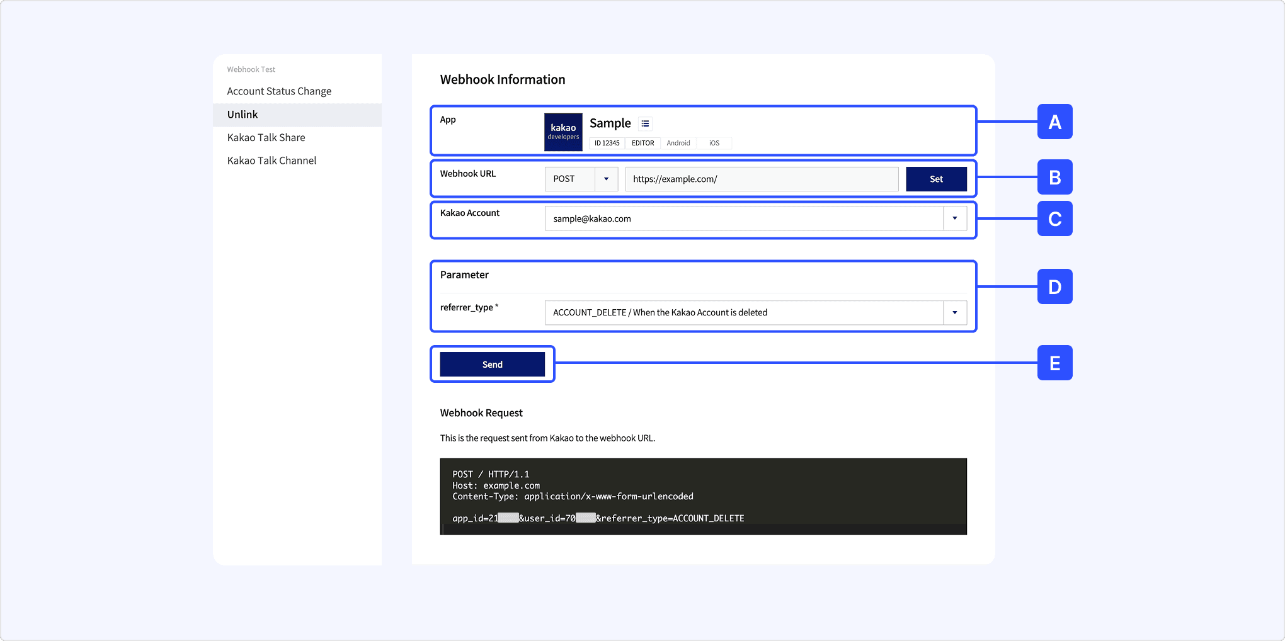Click the iOS platform tag
The height and width of the screenshot is (641, 1285).
(714, 143)
